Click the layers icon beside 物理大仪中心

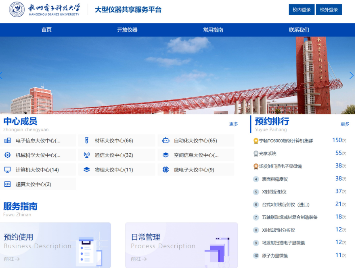pos(86,169)
